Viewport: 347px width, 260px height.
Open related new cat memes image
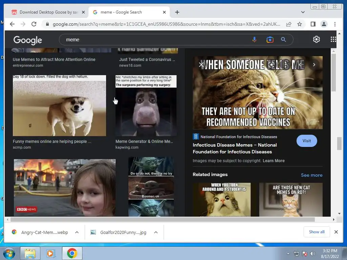pos(291,199)
